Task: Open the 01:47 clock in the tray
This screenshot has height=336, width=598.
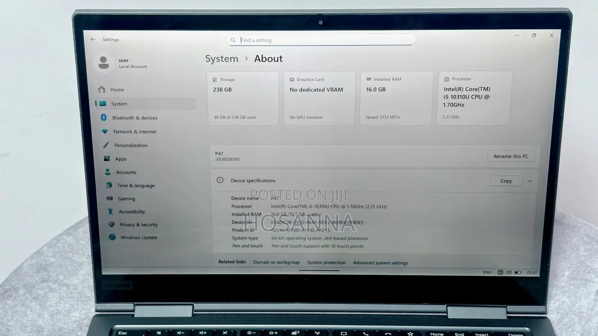Action: pos(532,273)
